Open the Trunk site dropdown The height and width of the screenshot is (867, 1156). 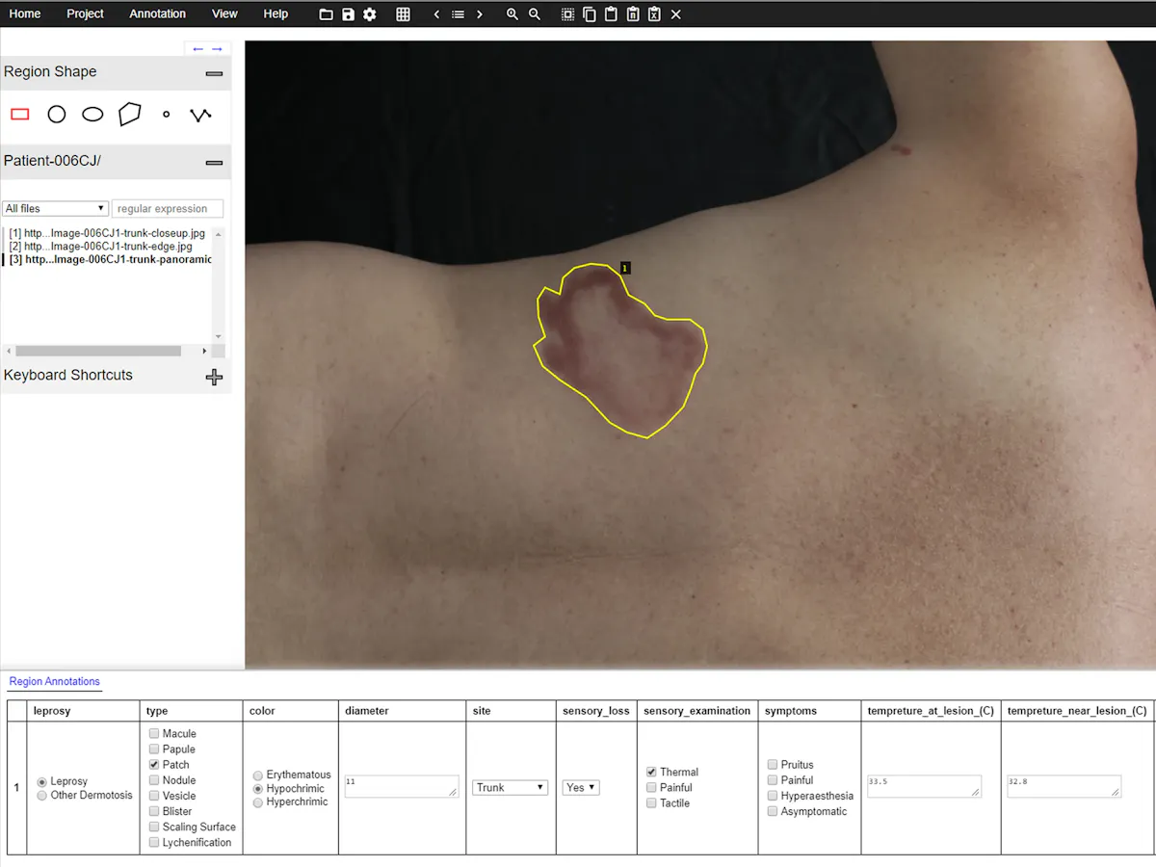511,788
